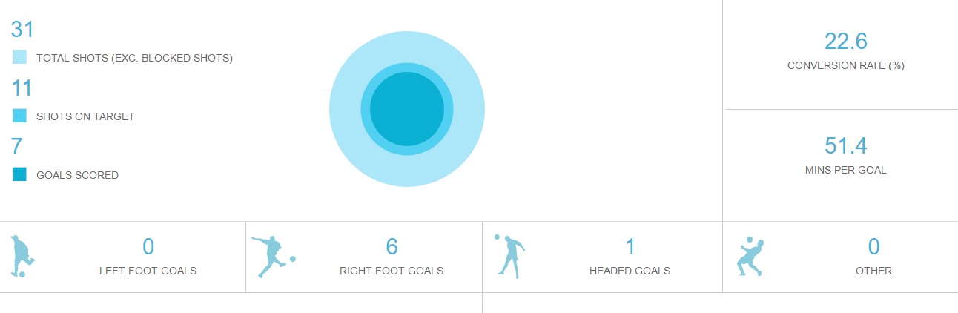Click the chest control player icon for Other
The width and height of the screenshot is (958, 313).
750,257
